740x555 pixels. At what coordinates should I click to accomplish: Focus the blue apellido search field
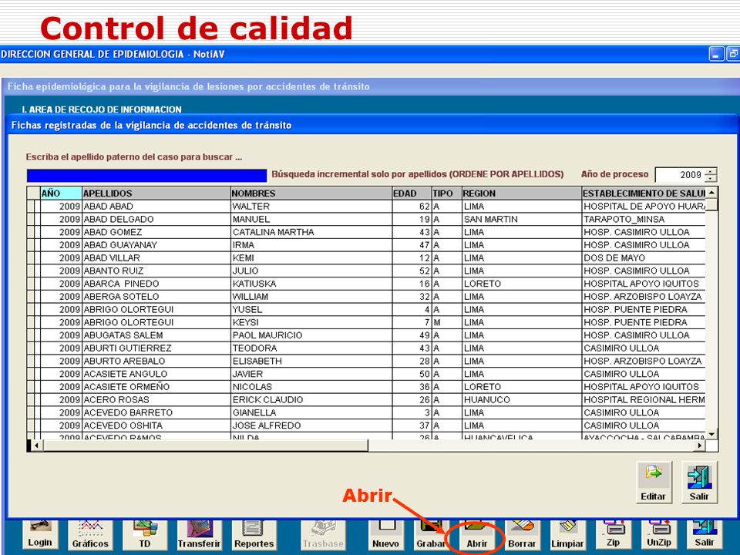[146, 176]
